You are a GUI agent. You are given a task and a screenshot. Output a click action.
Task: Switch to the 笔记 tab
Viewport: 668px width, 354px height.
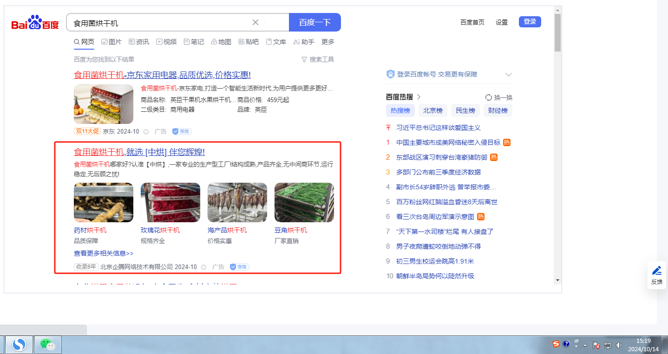click(x=194, y=42)
